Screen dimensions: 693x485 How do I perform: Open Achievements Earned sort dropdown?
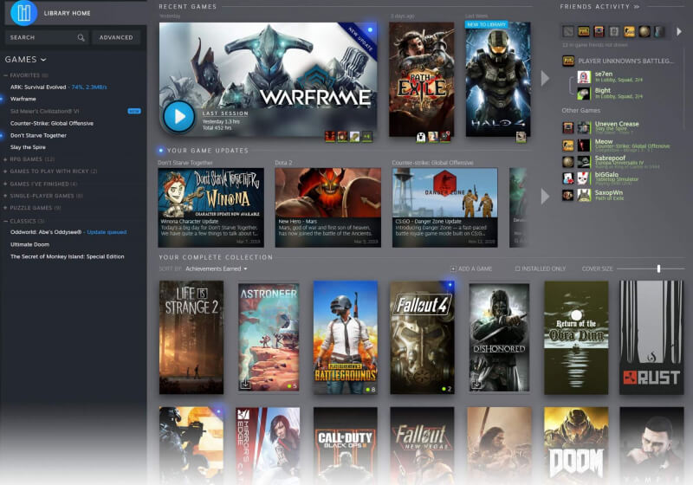point(216,268)
